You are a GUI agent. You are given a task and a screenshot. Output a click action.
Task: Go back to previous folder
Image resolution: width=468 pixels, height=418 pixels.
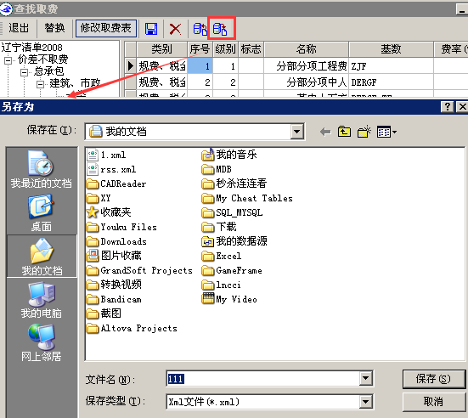click(325, 132)
